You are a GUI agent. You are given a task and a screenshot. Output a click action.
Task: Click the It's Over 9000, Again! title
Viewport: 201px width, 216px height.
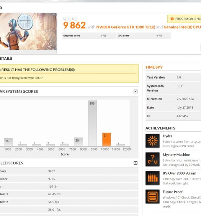(180, 173)
